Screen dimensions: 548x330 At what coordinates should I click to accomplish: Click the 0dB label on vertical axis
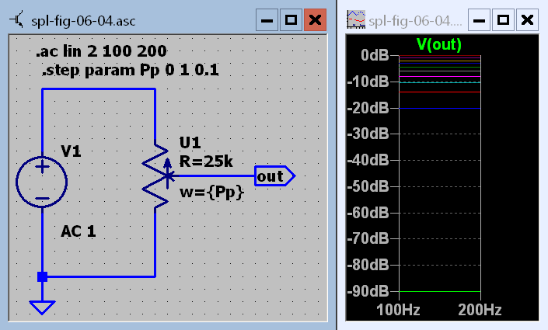(x=375, y=56)
